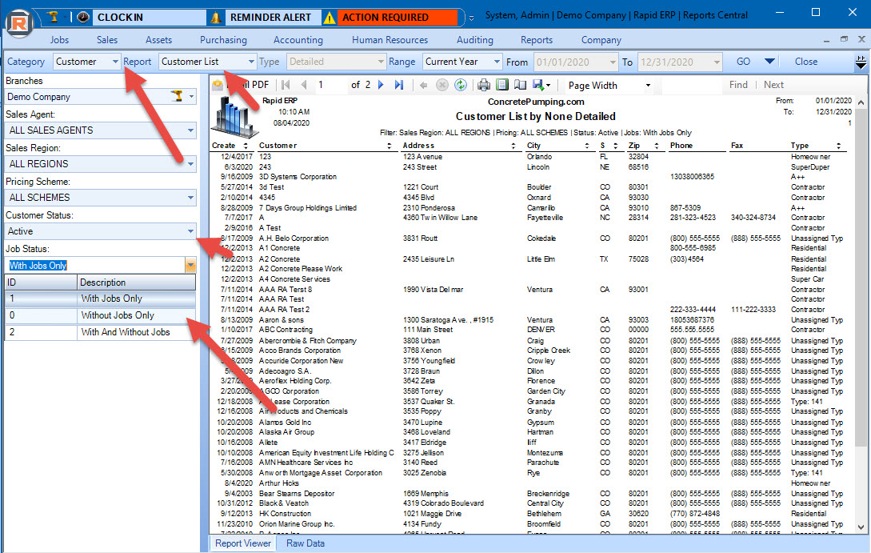Image resolution: width=871 pixels, height=553 pixels.
Task: Click the drill tool icon in the title bar
Action: (x=54, y=17)
